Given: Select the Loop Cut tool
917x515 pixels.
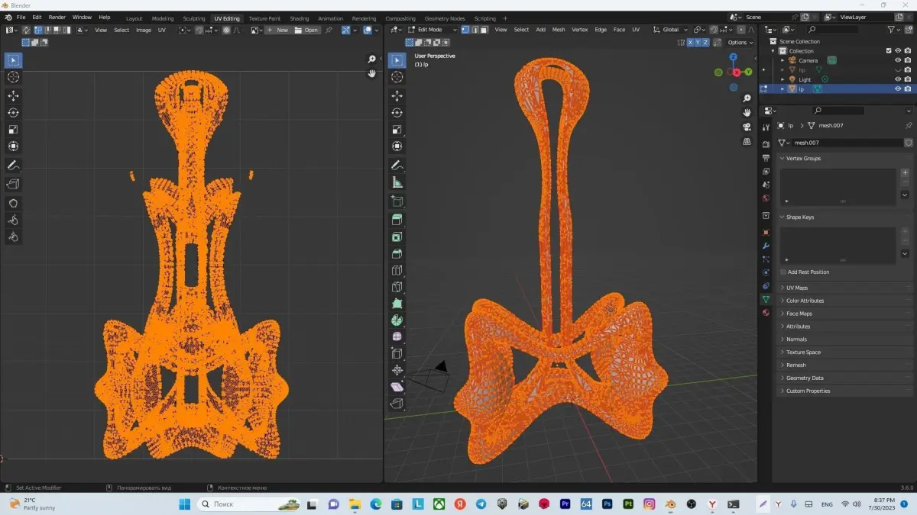Looking at the screenshot, I should (397, 270).
